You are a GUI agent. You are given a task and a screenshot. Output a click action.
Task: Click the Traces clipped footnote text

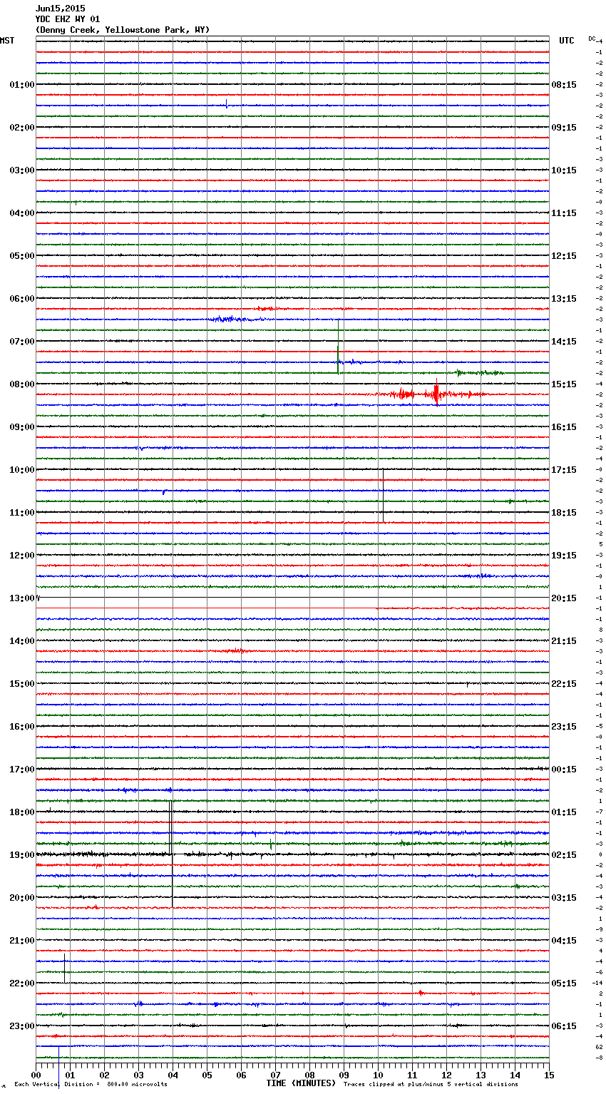pyautogui.click(x=431, y=1085)
